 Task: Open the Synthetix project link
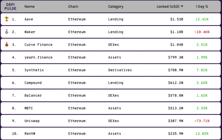(x=34, y=70)
